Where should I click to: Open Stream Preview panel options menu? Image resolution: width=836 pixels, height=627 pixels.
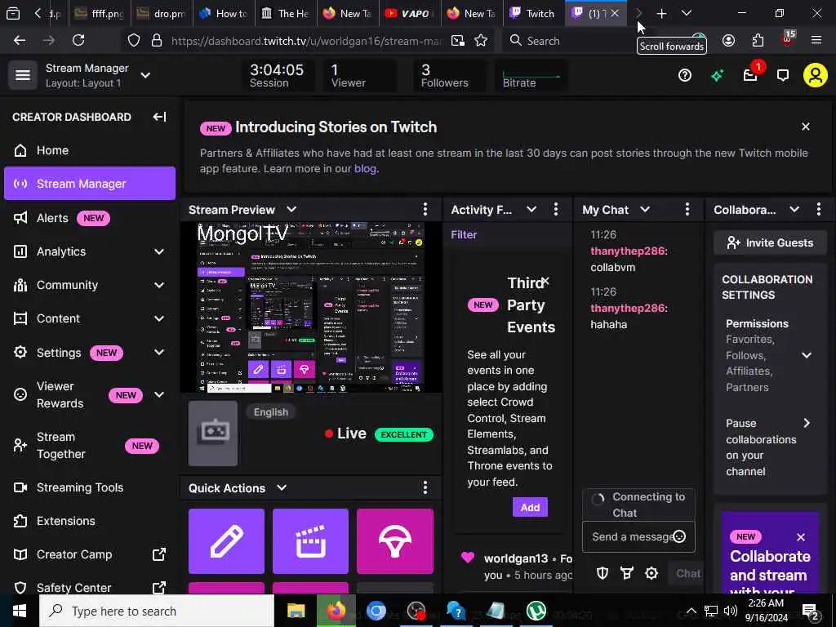click(x=425, y=210)
